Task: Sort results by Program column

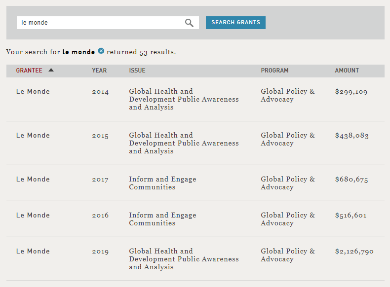Action: pos(274,71)
